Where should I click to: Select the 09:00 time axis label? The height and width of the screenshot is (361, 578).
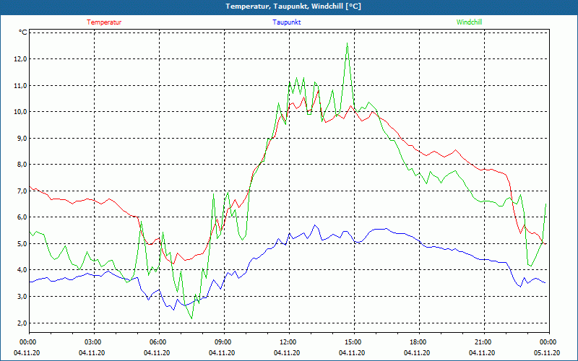point(223,342)
